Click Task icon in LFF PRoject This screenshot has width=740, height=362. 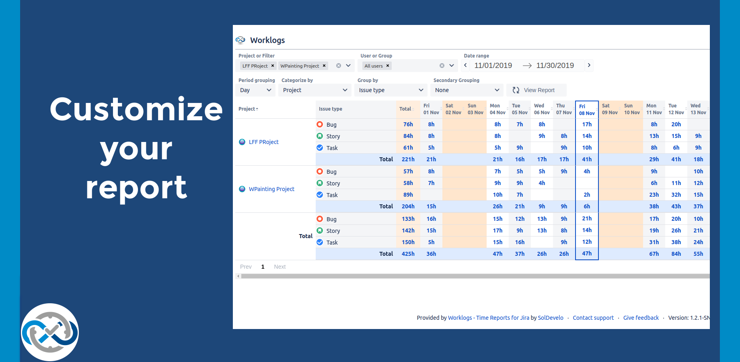(x=320, y=148)
